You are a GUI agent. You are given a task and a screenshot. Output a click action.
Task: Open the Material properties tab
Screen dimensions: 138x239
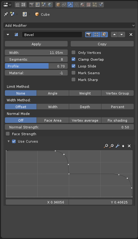82,5
